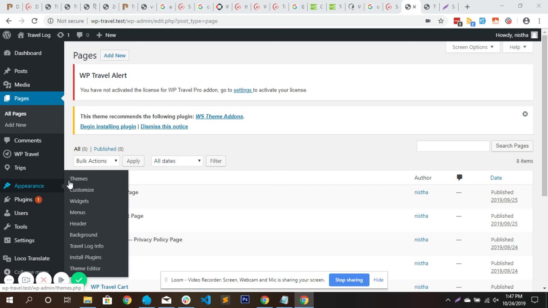Click the Add New page button
The image size is (548, 308).
(x=115, y=56)
